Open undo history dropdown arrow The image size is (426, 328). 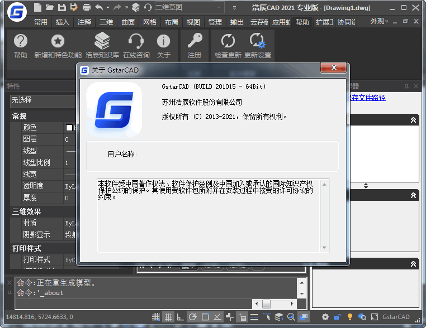tap(108, 8)
